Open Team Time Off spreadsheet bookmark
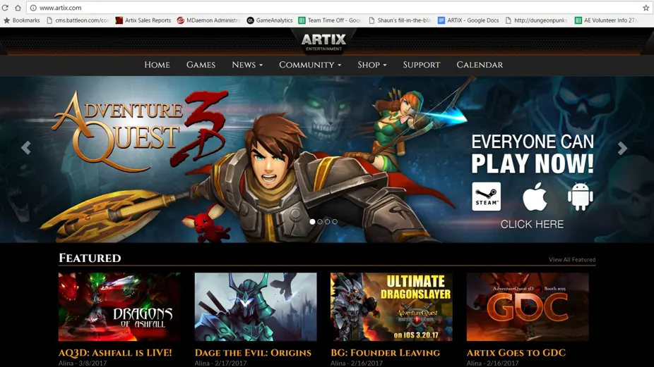 pyautogui.click(x=331, y=20)
